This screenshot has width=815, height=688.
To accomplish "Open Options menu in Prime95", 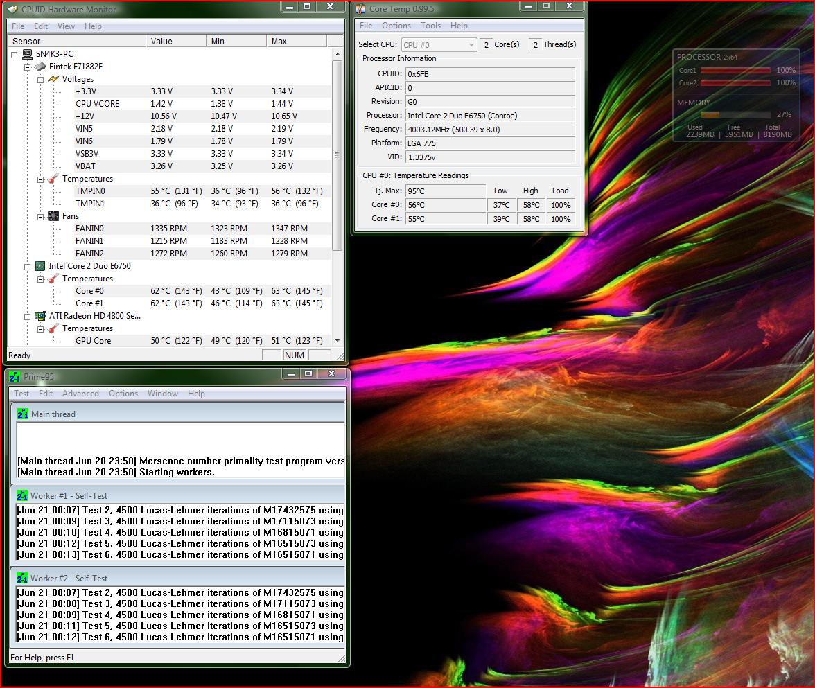I will [x=123, y=394].
